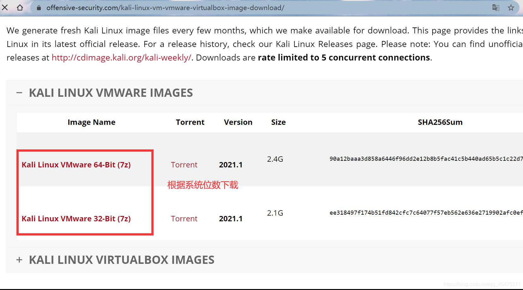523x290 pixels.
Task: Download Kali Linux VMware 64-Bit (7z)
Action: [x=76, y=165]
